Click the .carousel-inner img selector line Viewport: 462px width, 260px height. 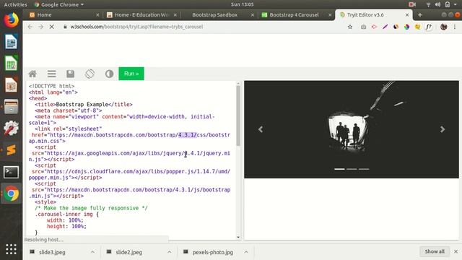[x=66, y=214]
